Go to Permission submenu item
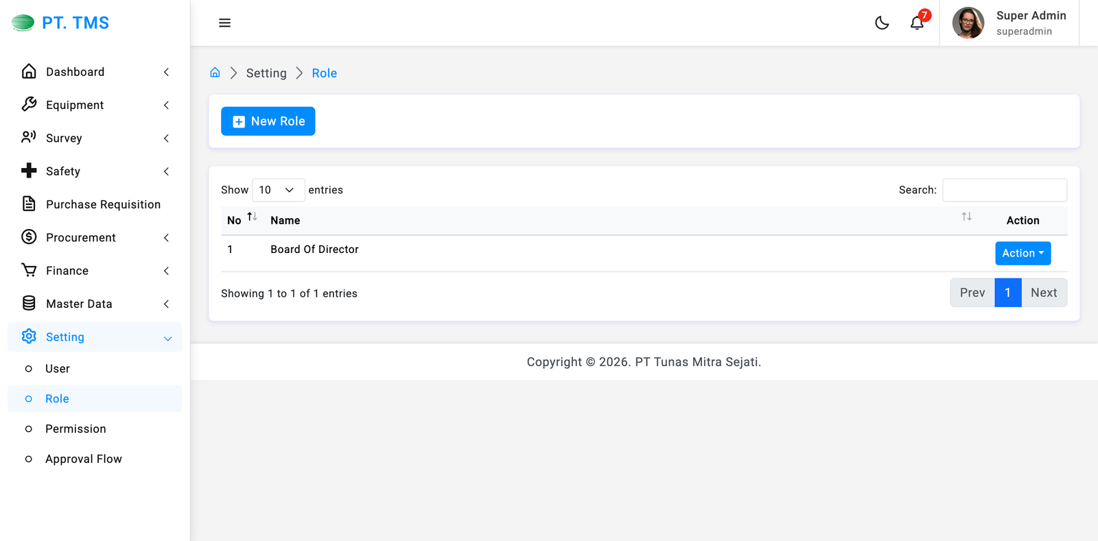1098x541 pixels. (75, 429)
